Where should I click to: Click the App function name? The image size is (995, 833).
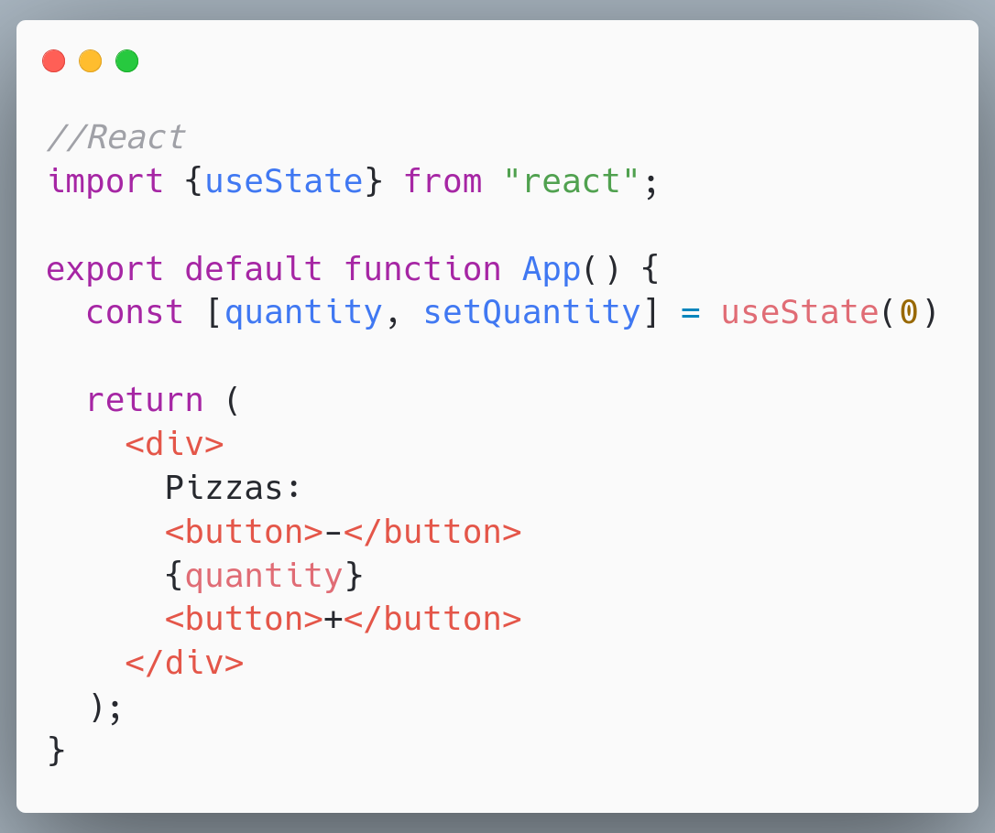coord(552,269)
